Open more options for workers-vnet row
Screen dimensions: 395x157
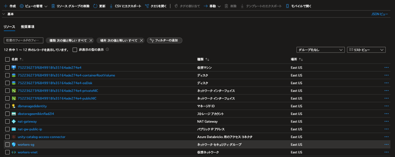[387, 152]
